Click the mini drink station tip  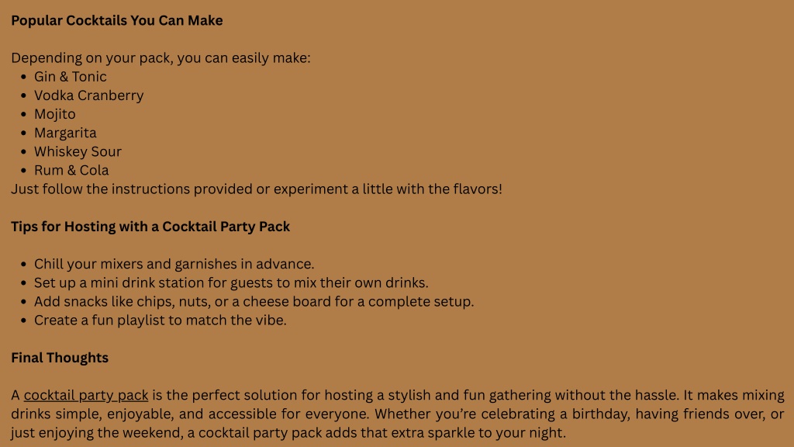pyautogui.click(x=231, y=282)
